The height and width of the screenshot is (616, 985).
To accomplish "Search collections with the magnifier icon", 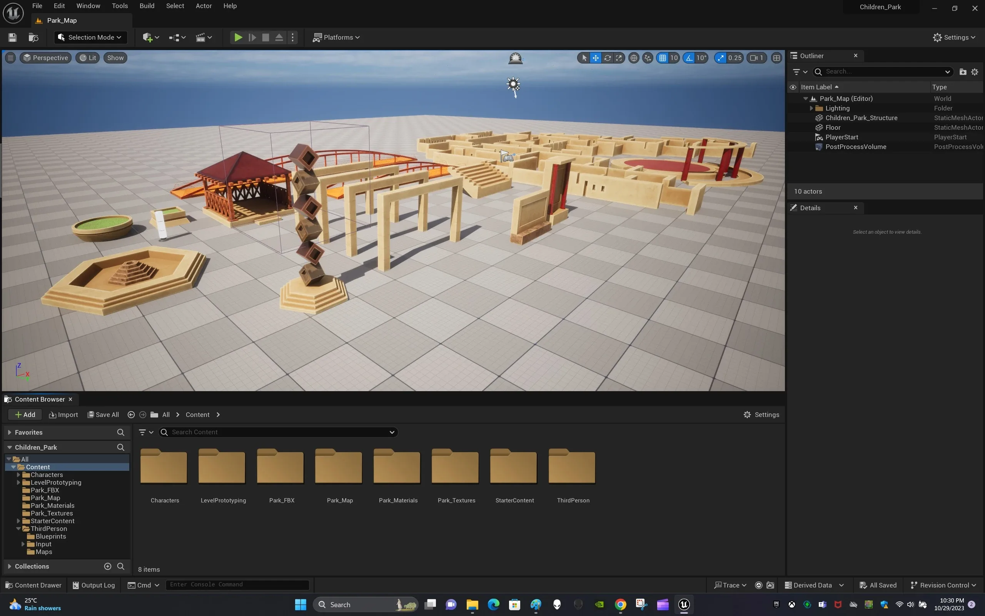I will 121,566.
